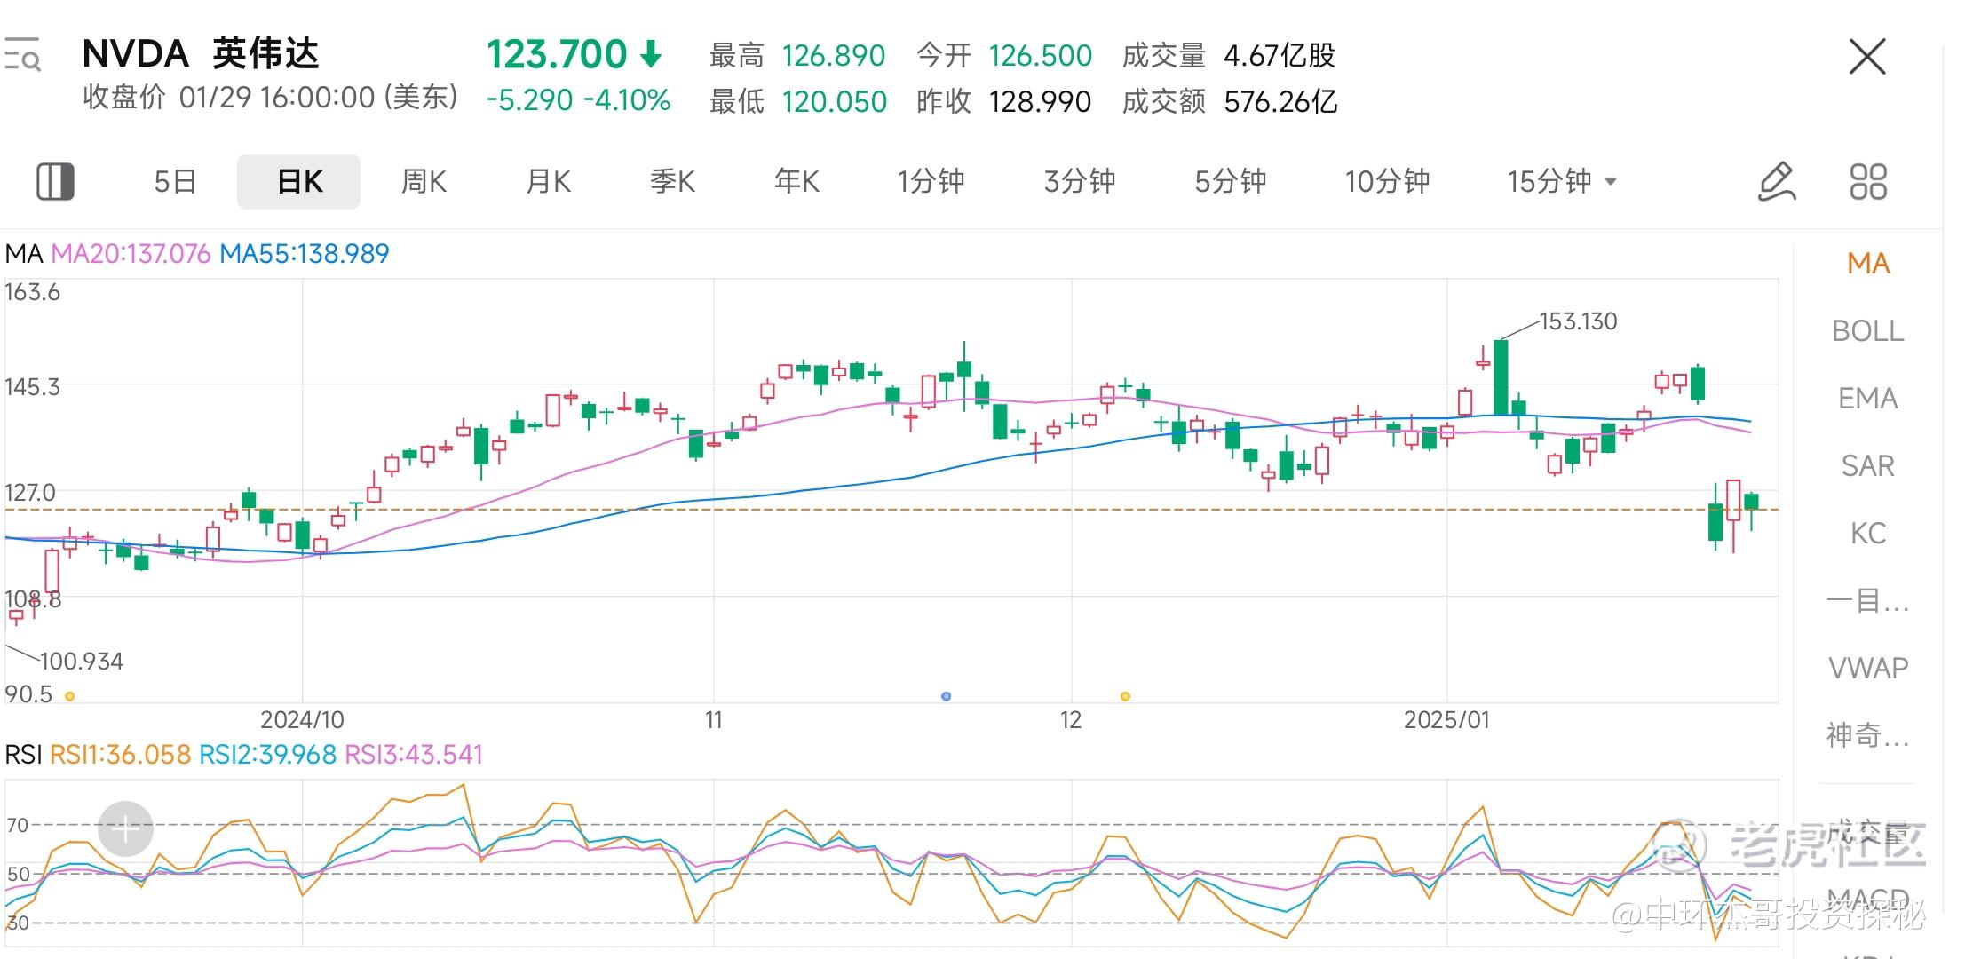Click the 2025/01 date axis label
Screen dimensions: 1965x959
(x=1446, y=720)
